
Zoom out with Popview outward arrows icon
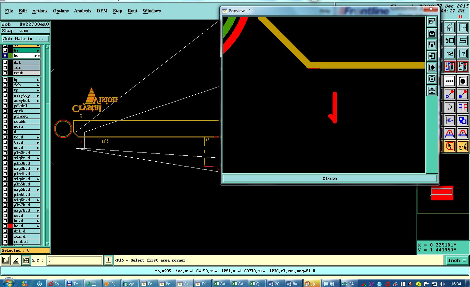pos(432,90)
